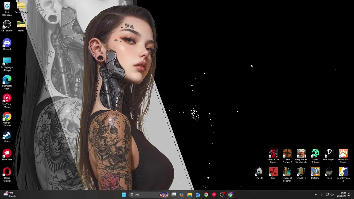Open network settings from the tray icon
The width and height of the screenshot is (354, 199).
tap(327, 195)
